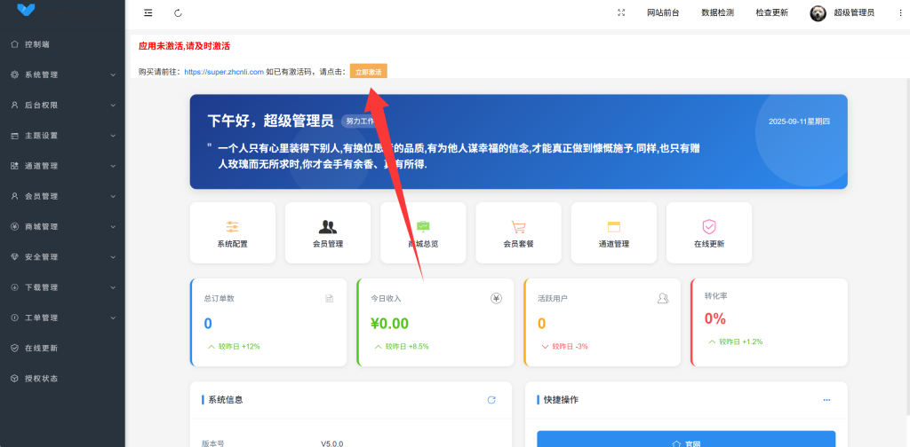This screenshot has height=447, width=910.
Task: Select 控制端 in the sidebar
Action: (x=37, y=43)
